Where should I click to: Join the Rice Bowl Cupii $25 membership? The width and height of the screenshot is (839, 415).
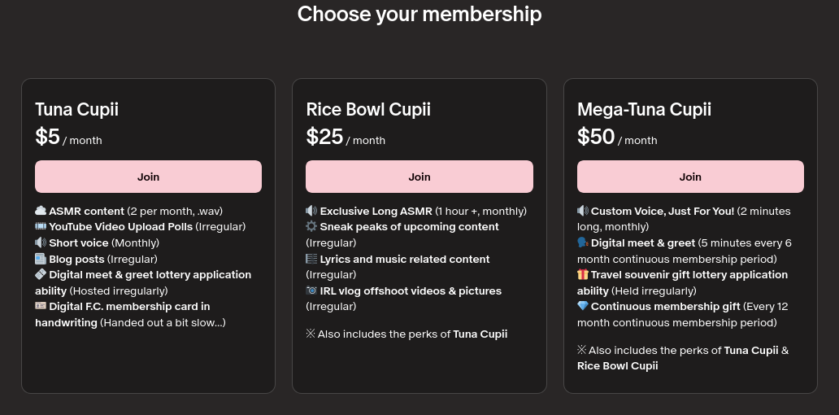[419, 177]
